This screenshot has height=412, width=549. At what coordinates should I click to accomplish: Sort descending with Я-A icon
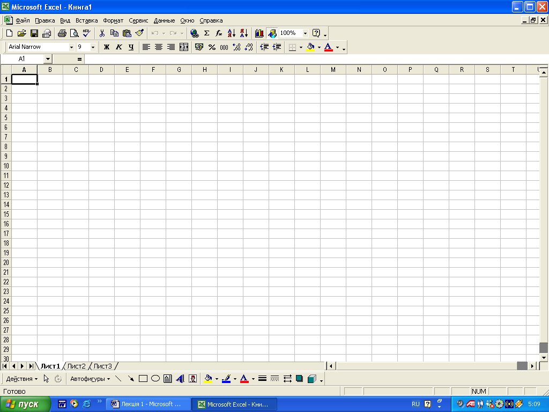(x=244, y=33)
